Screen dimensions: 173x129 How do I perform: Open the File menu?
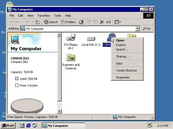tap(12, 16)
